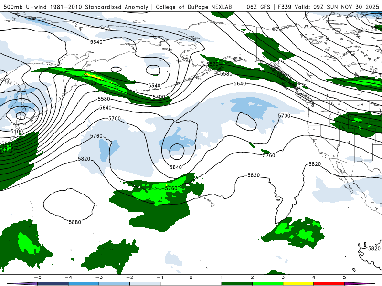Click the "06Z GFS" model run label
The height and width of the screenshot is (286, 382).
tap(258, 7)
